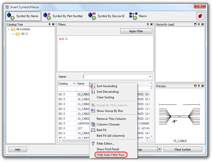Click the red icon at top right
Screen dimensions: 212x162
[x=200, y=16]
